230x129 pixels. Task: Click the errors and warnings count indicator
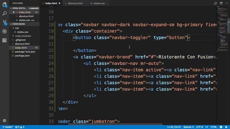click(20, 127)
